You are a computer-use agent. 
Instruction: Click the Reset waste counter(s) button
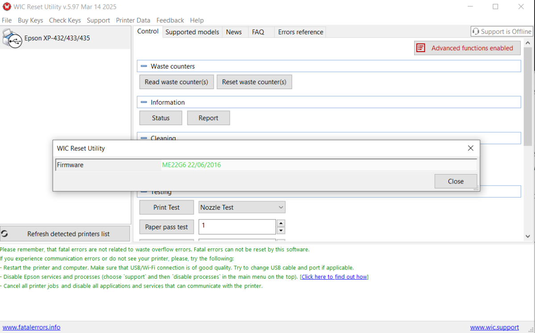point(254,82)
